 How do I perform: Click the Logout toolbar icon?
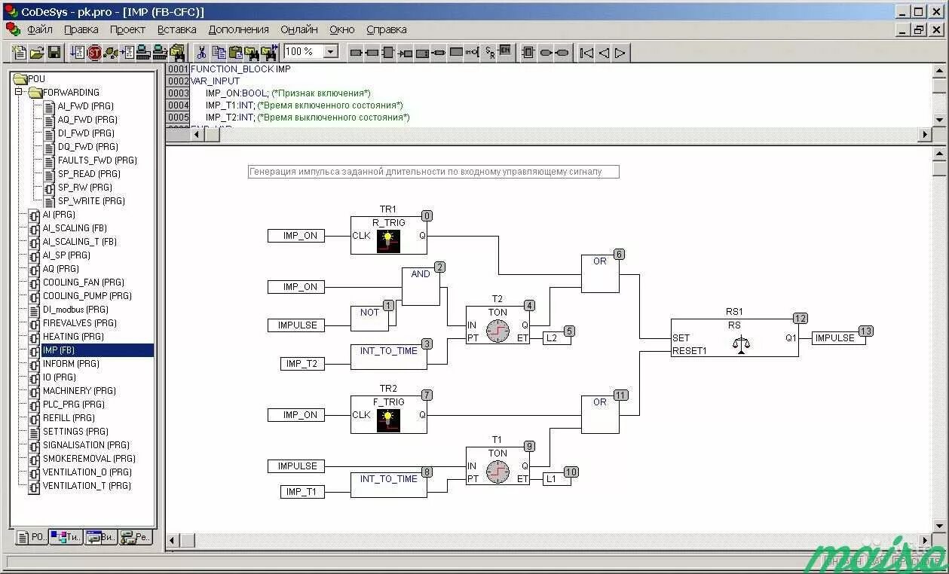point(160,53)
